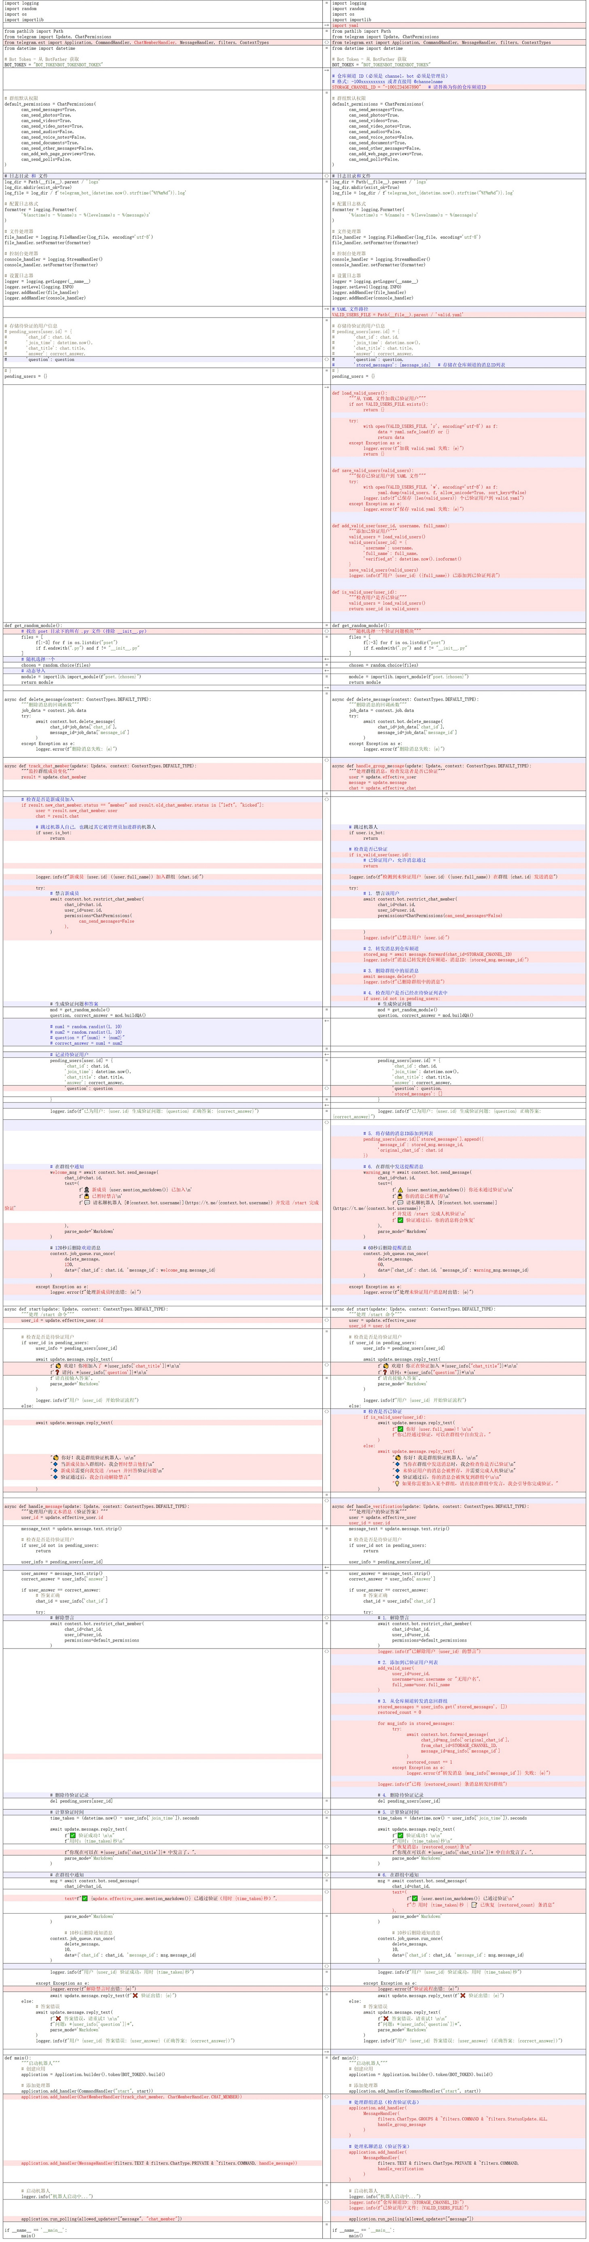This screenshot has height=2242, width=589.
Task: Click 'add_handler(ChatMemberHandler(track_chat_member' line in left pane
Action: [131, 2097]
